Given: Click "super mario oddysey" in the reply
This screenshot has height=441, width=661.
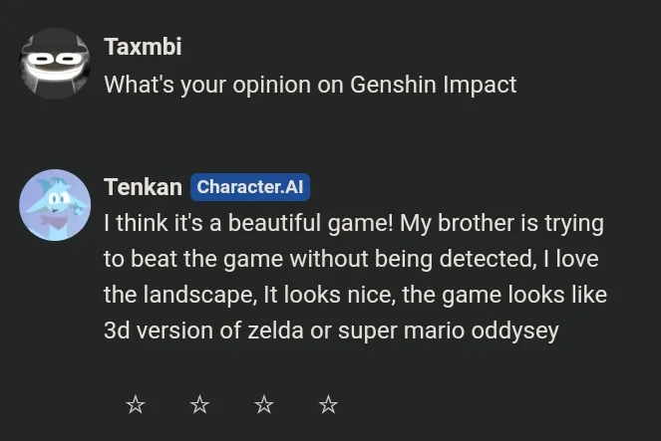Looking at the screenshot, I should click(x=448, y=331).
